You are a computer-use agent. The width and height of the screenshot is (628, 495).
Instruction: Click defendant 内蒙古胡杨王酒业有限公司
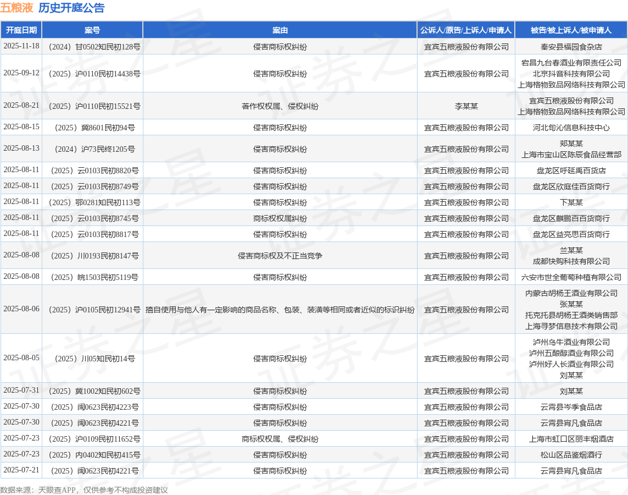pyautogui.click(x=571, y=293)
